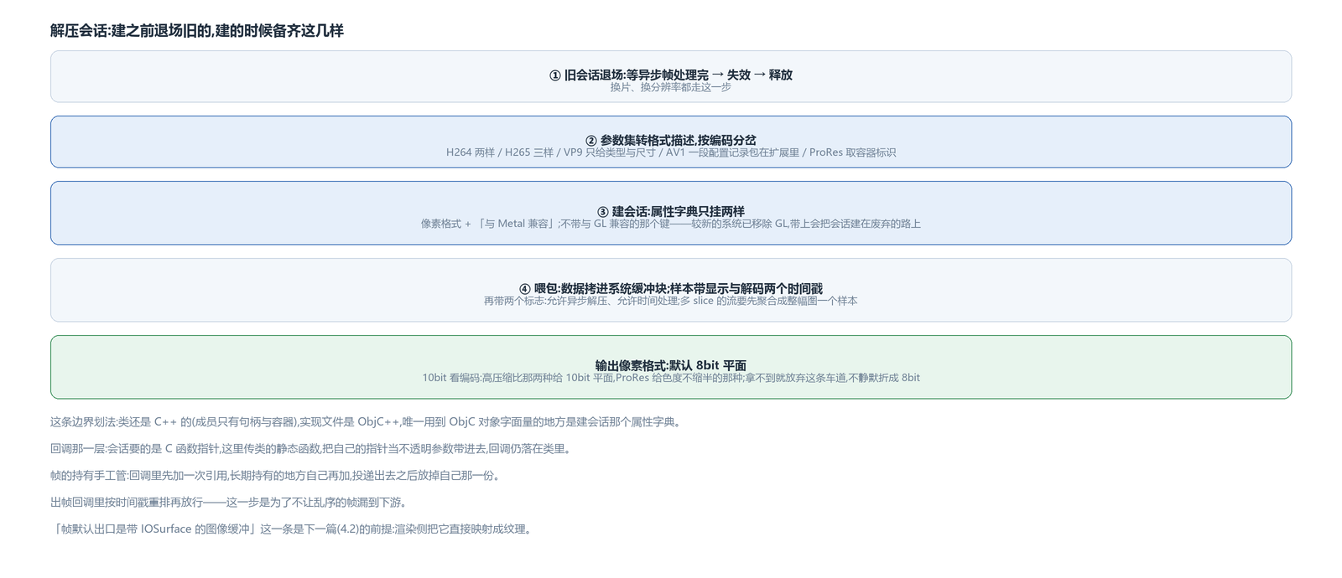Click the H264 两样 / H265 三样 line

coord(671,152)
